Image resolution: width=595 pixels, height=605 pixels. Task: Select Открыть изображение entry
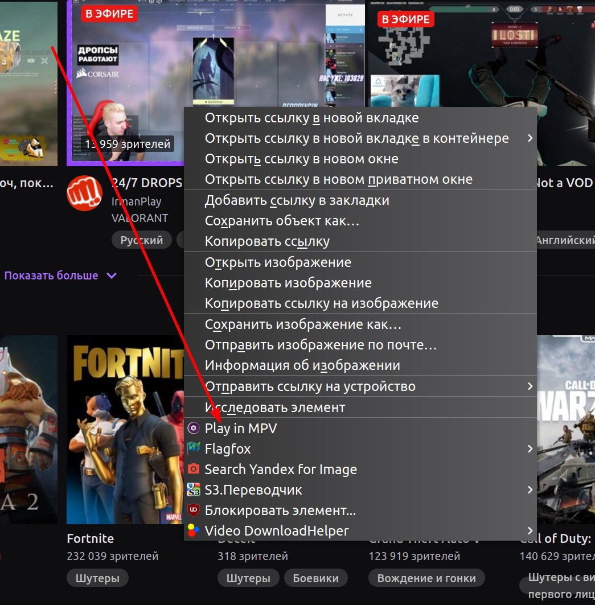(x=360, y=262)
